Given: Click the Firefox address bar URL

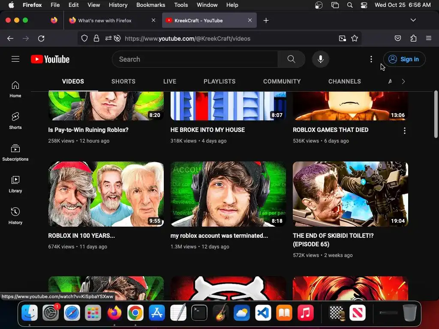Looking at the screenshot, I should click(x=188, y=39).
